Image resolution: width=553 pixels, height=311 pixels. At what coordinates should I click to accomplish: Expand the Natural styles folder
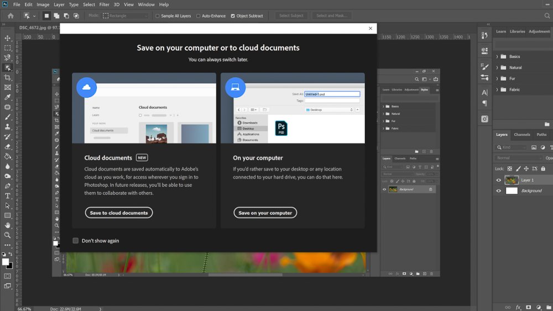click(497, 67)
